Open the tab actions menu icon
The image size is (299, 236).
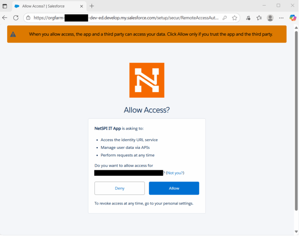tap(5, 6)
